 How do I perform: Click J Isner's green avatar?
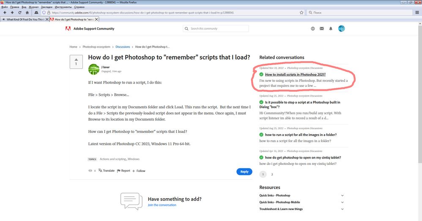point(93,69)
